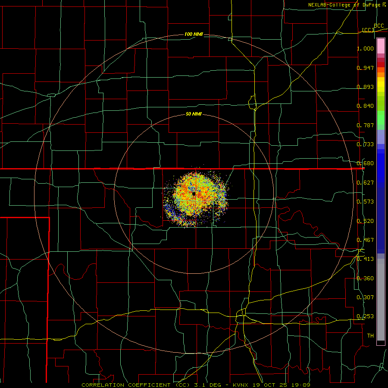
Task: Click the 0.733 scale value
Action: [365, 144]
